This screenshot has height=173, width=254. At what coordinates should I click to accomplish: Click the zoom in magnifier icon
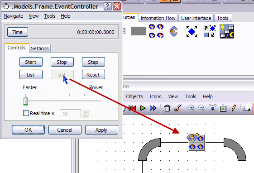(192, 108)
